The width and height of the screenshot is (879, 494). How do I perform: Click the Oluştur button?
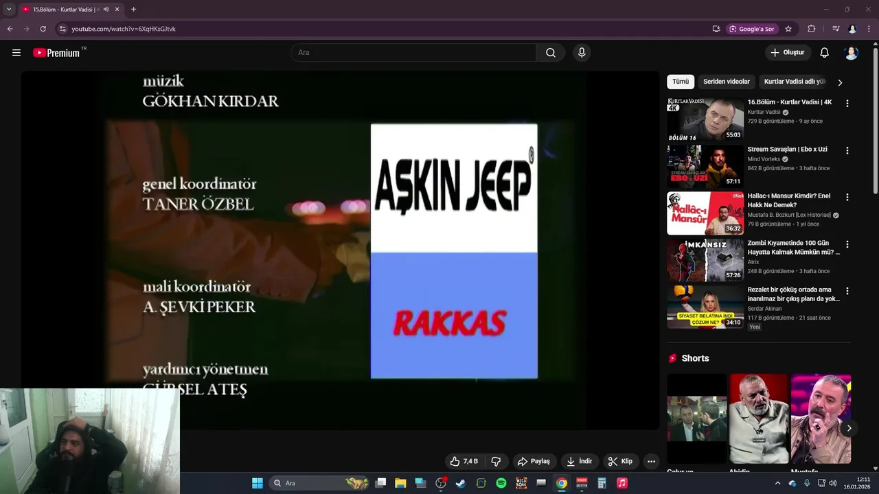point(788,53)
